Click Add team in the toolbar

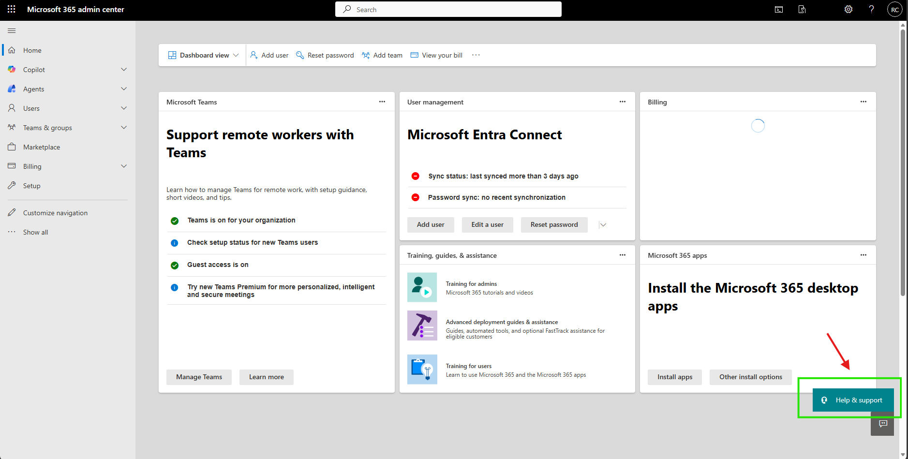pyautogui.click(x=382, y=55)
